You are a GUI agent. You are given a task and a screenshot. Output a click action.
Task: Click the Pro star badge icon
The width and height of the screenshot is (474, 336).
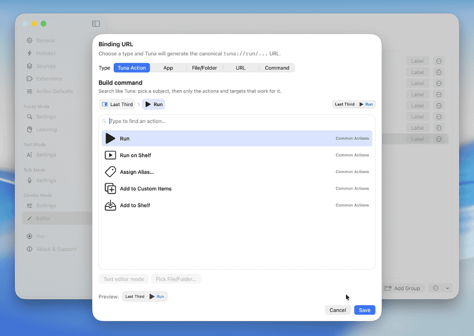pyautogui.click(x=29, y=236)
